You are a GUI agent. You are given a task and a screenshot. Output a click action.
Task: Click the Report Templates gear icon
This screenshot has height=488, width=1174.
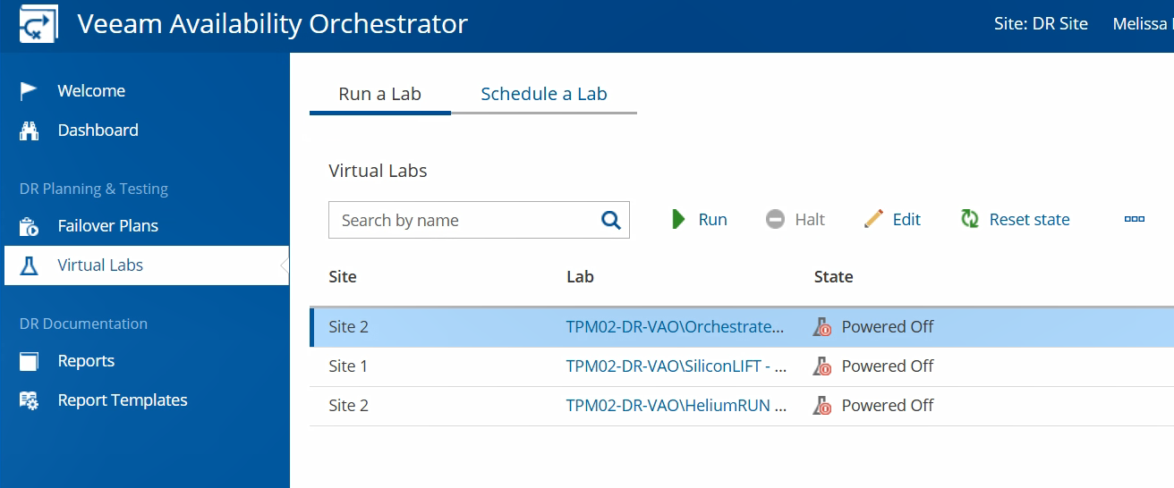pos(30,400)
